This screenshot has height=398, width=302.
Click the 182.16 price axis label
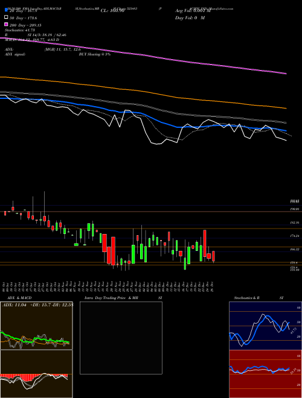295,223
